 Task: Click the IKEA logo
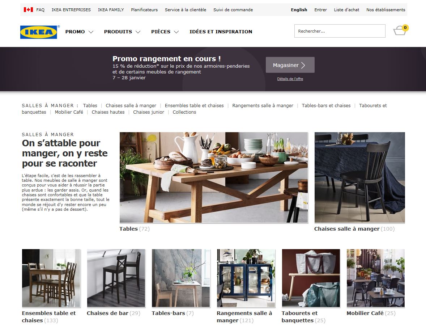[39, 32]
